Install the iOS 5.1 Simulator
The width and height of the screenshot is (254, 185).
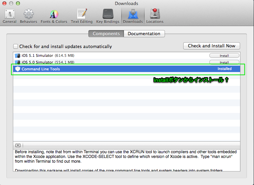point(224,55)
